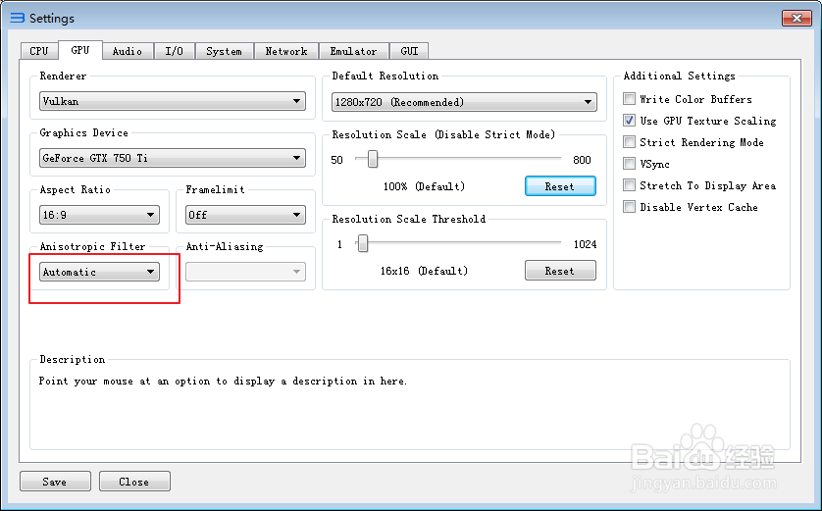Image resolution: width=822 pixels, height=511 pixels.
Task: Open the Aspect Ratio 16:9 dropdown
Action: [x=99, y=215]
